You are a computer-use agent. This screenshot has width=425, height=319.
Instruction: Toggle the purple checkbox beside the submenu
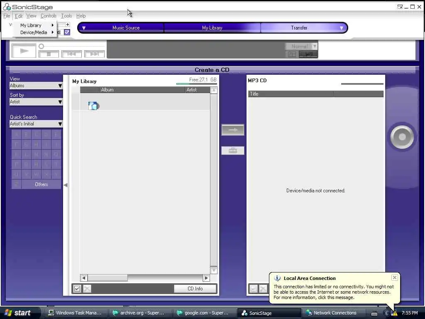pos(67,32)
